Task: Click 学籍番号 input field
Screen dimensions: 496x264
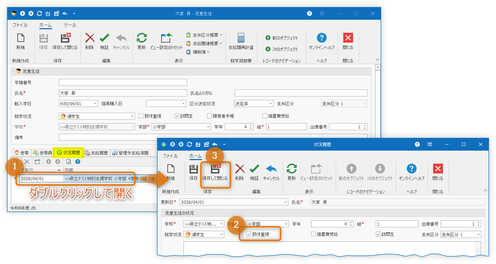Action: tap(123, 83)
